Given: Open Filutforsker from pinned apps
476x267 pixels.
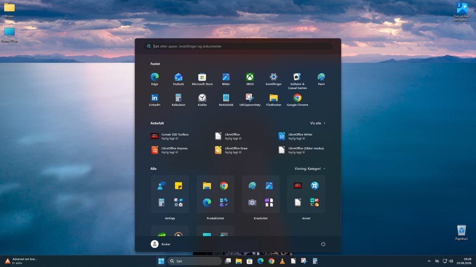Looking at the screenshot, I should [274, 100].
